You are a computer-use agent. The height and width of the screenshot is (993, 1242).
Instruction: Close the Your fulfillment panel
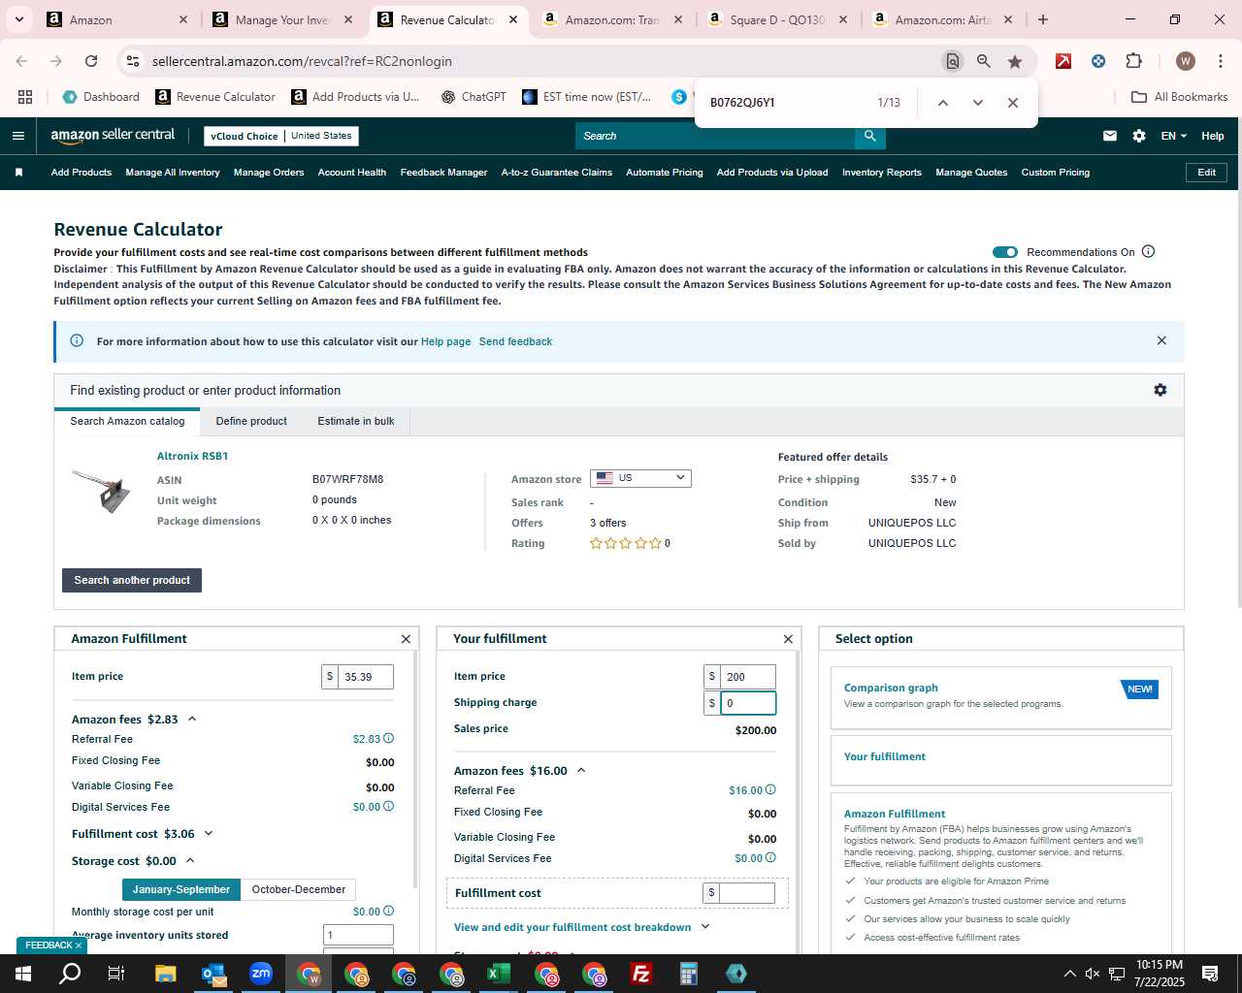788,639
